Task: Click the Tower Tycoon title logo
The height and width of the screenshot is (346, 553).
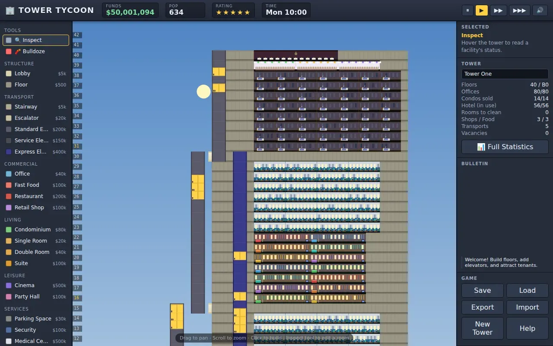Action: pyautogui.click(x=50, y=10)
